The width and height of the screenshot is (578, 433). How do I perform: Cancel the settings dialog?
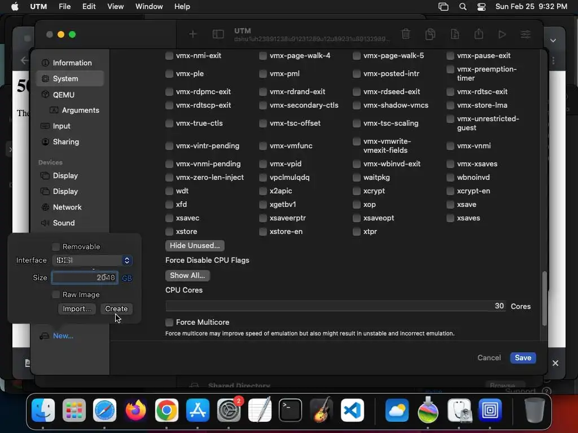[x=489, y=358]
